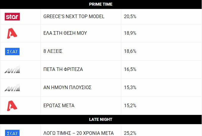Click ΠΕΤΑ ΤΗ ΦΡΙΤΕΖΑ program title

coord(63,69)
